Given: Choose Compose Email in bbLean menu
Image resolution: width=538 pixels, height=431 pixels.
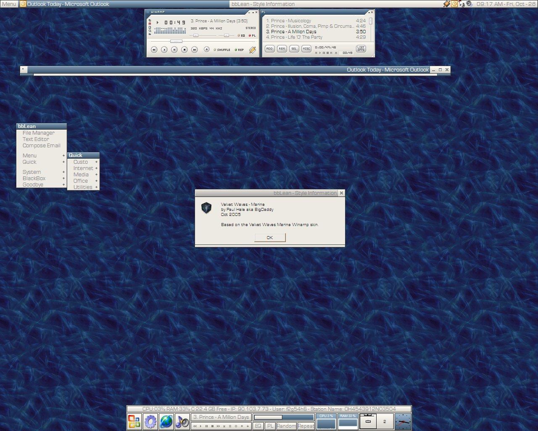Looking at the screenshot, I should [x=41, y=146].
